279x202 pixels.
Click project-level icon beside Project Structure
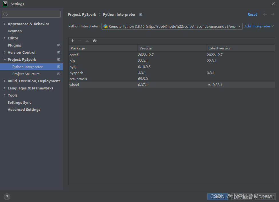coord(59,74)
